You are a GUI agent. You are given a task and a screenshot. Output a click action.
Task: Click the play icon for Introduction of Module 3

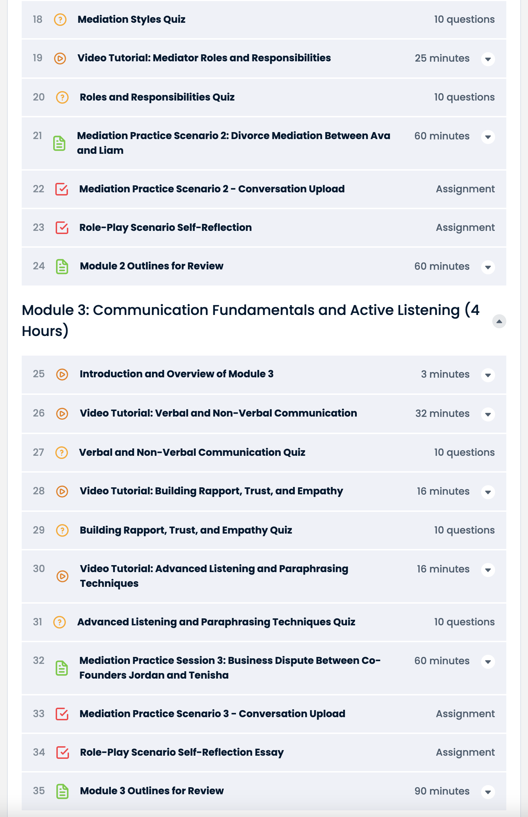(62, 375)
